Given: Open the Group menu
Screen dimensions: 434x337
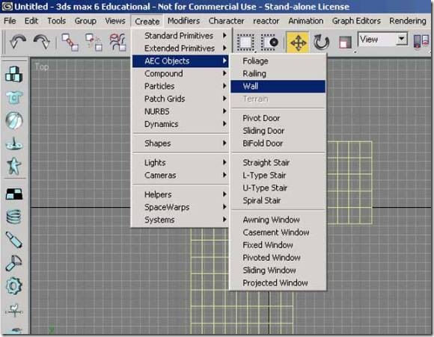Looking at the screenshot, I should (x=85, y=21).
